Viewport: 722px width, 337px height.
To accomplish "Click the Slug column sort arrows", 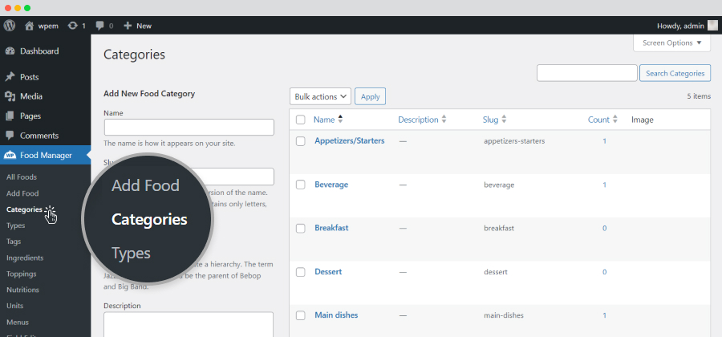I will click(504, 120).
